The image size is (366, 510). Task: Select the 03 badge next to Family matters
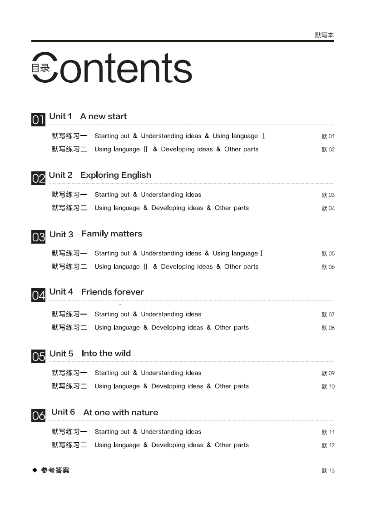point(38,237)
